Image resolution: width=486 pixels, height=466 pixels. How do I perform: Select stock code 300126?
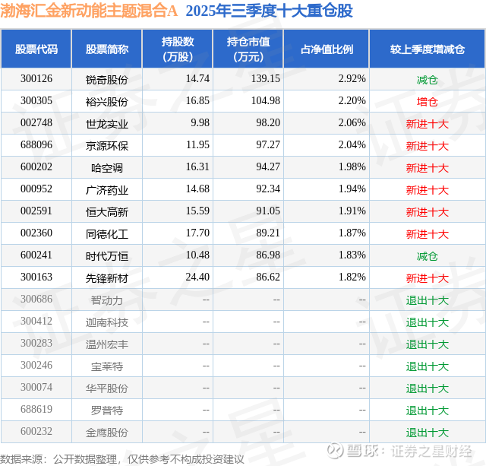(36, 79)
